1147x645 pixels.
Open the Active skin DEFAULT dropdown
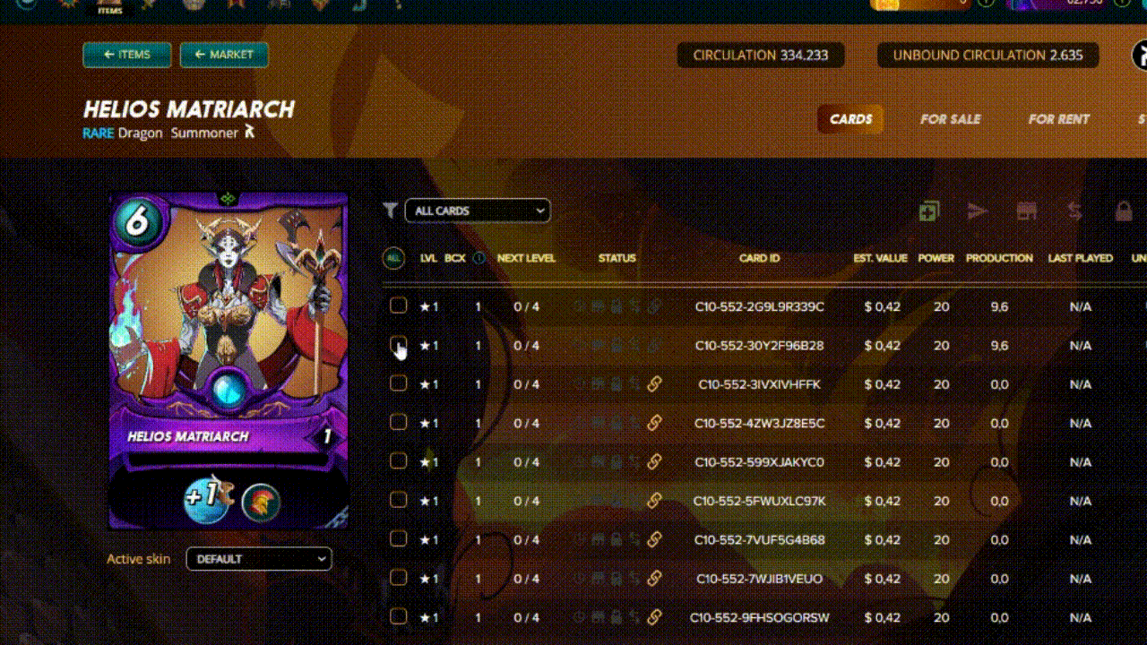[x=259, y=559]
